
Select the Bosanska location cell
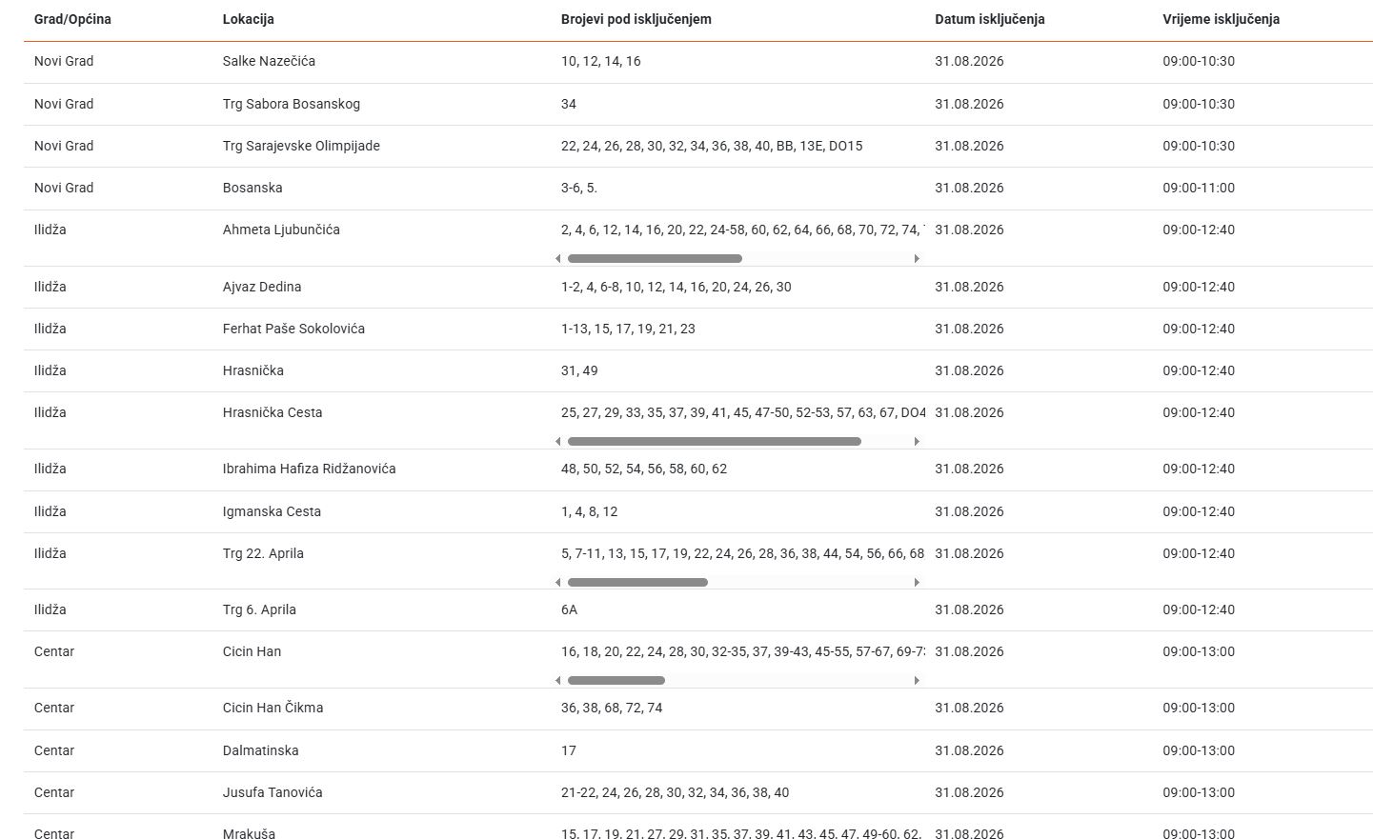[252, 188]
